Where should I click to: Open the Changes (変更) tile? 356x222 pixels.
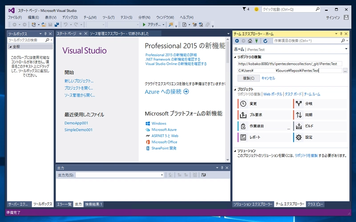[264, 104]
